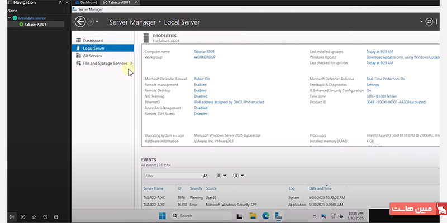
Task: Select Dashboard in Server Manager sidebar
Action: [93, 41]
